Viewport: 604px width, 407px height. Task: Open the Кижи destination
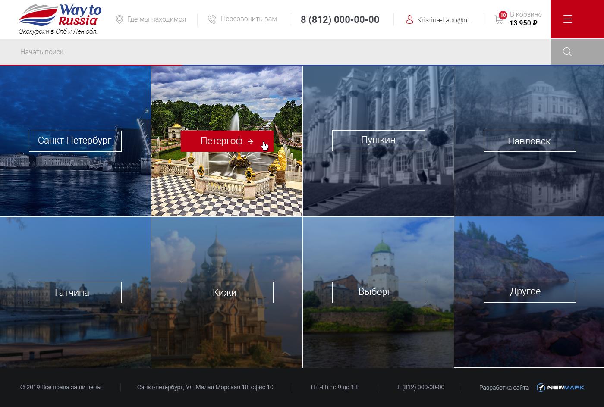pyautogui.click(x=227, y=292)
